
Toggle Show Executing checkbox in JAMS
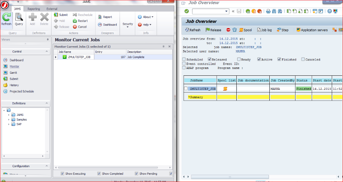(x=62, y=174)
